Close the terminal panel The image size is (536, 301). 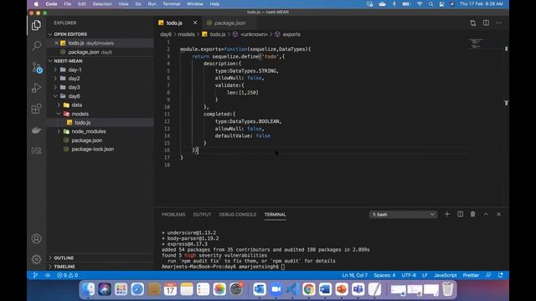(499, 214)
